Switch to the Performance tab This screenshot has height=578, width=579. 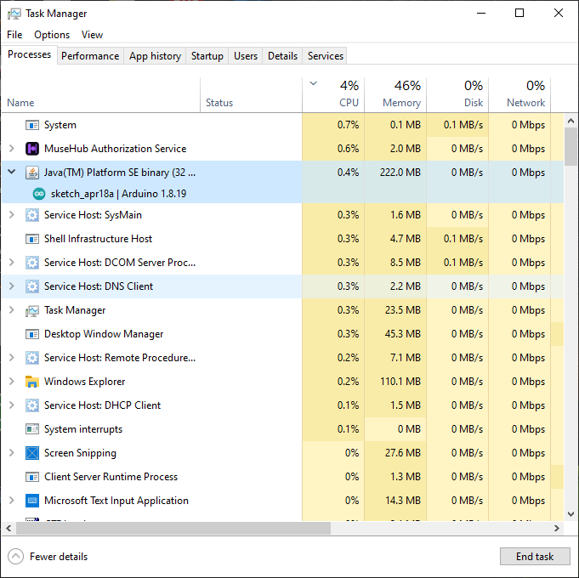[x=90, y=56]
